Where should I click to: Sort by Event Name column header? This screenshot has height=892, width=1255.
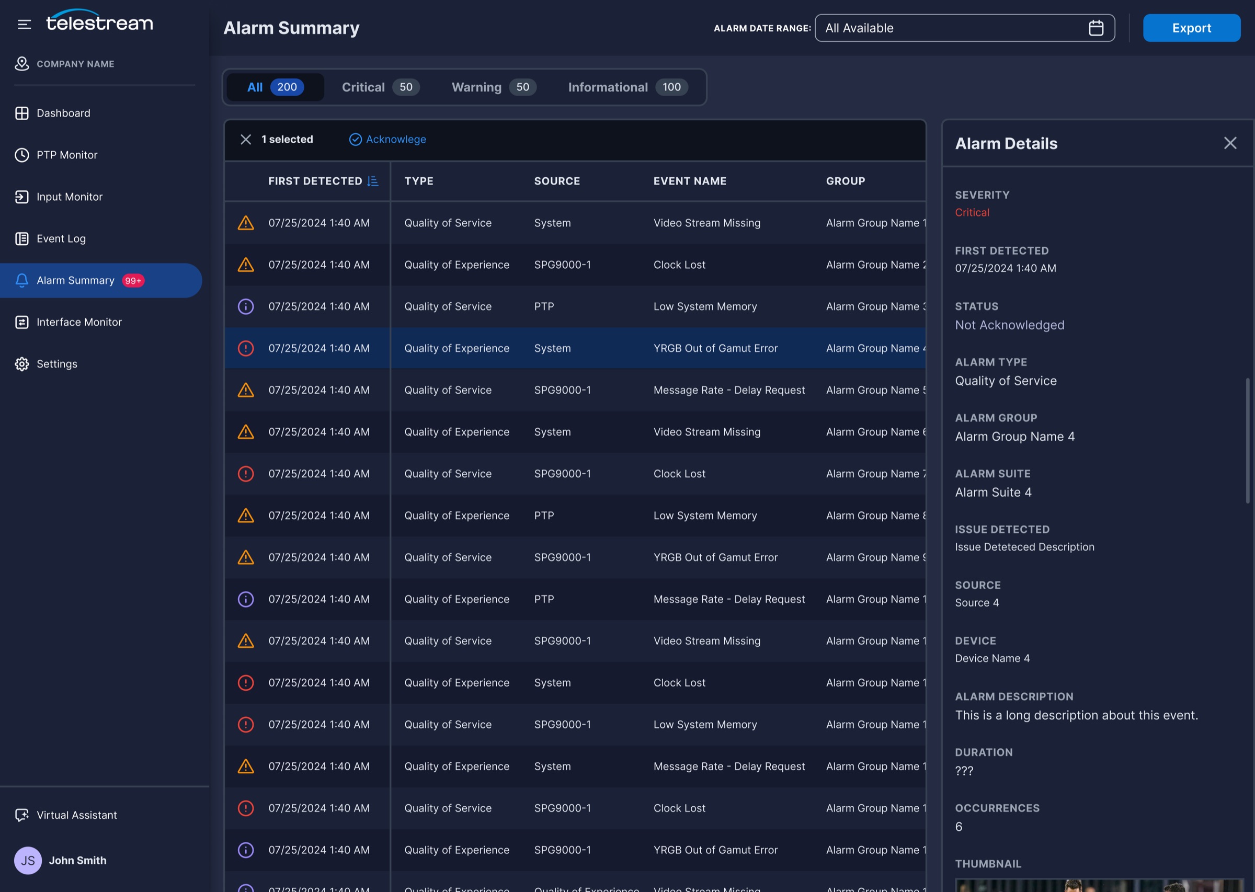click(690, 181)
